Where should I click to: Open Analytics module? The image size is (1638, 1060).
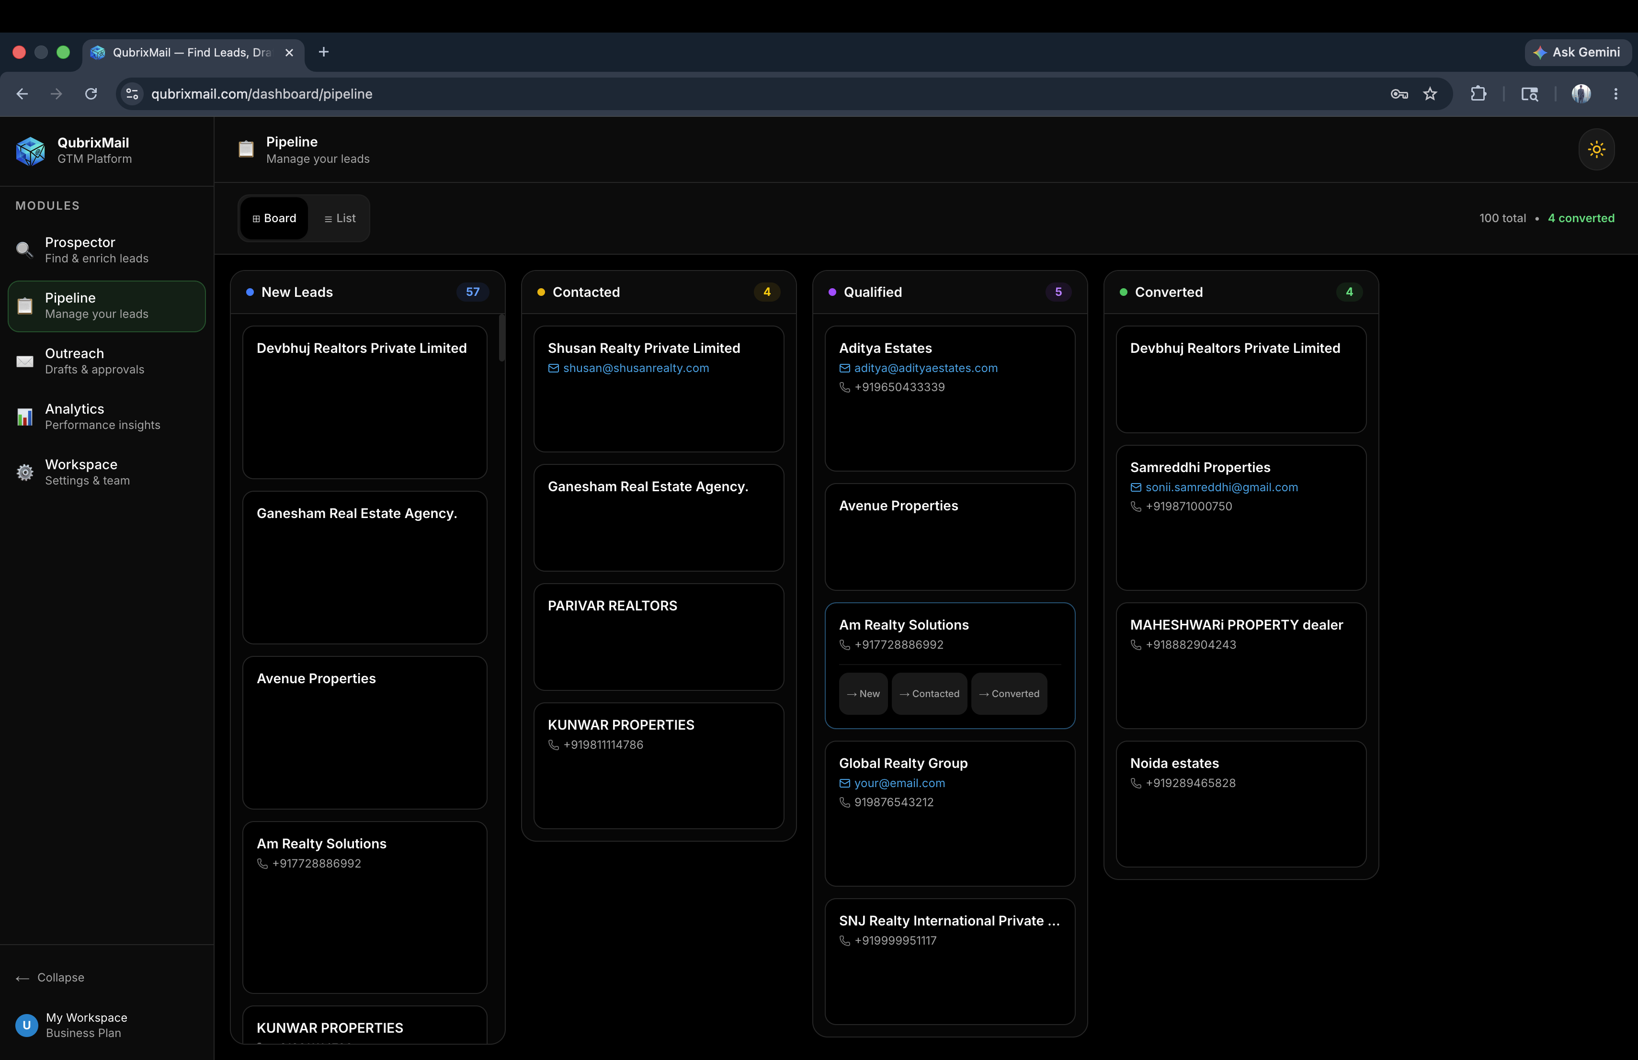click(x=107, y=417)
